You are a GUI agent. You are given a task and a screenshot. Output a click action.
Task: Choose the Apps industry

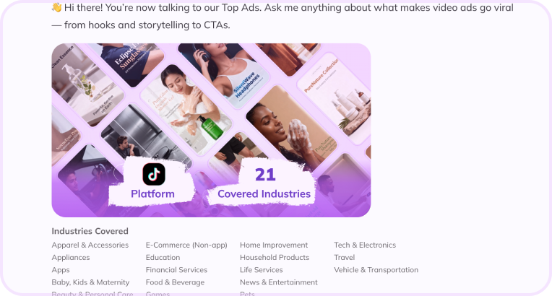click(x=61, y=270)
